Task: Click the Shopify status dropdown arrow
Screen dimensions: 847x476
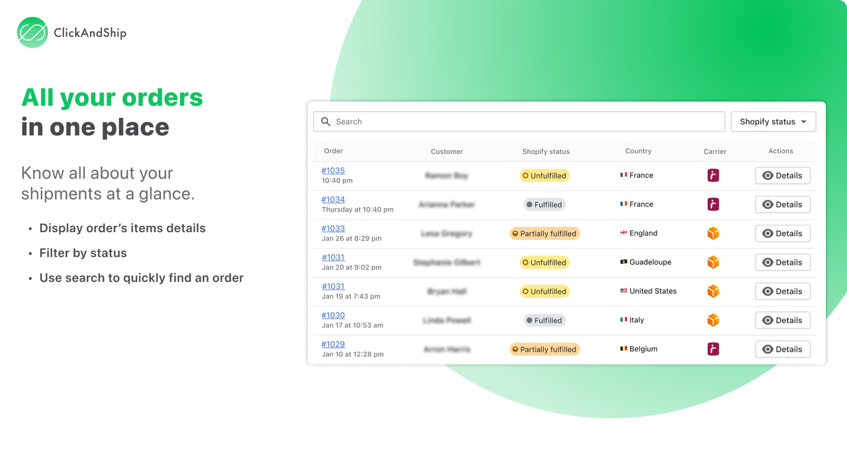Action: (x=803, y=122)
